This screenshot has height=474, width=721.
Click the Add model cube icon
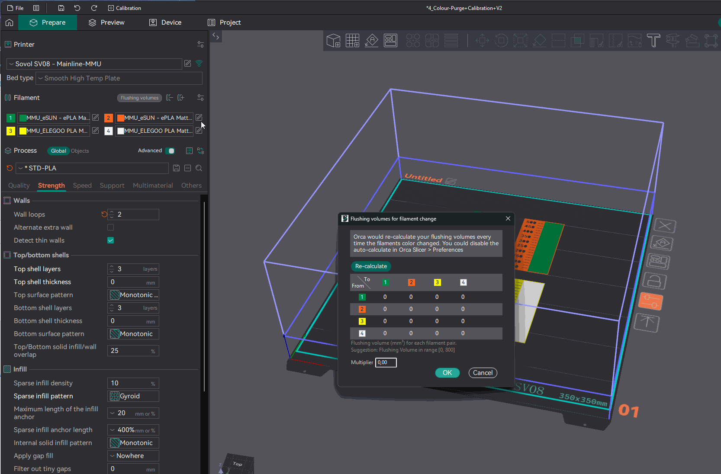pyautogui.click(x=333, y=41)
